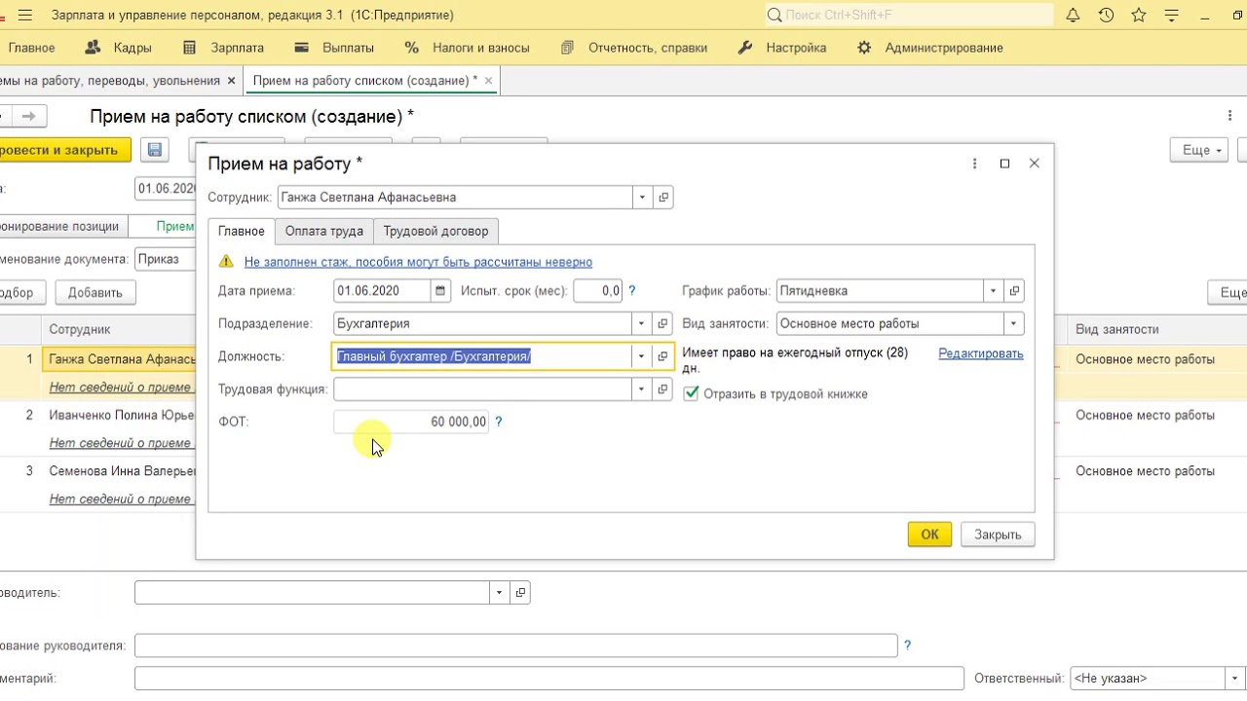Open the history clock icon
This screenshot has height=701, width=1247.
1106,16
